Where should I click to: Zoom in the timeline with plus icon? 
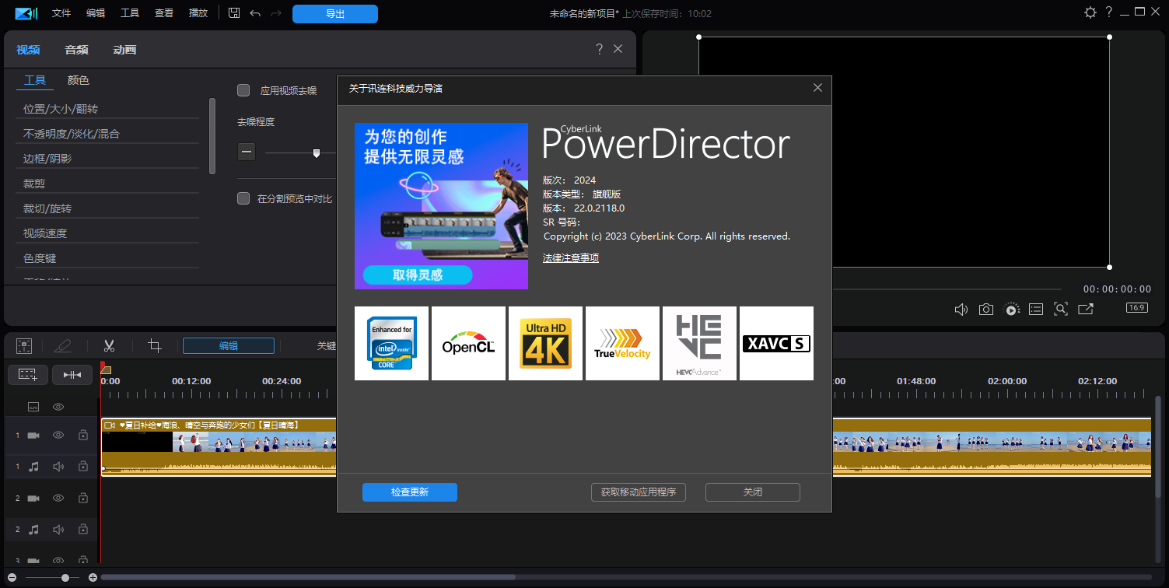pyautogui.click(x=93, y=578)
